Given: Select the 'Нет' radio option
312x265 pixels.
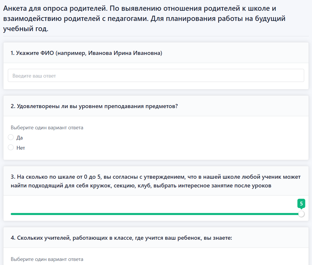Looking at the screenshot, I should [x=11, y=147].
